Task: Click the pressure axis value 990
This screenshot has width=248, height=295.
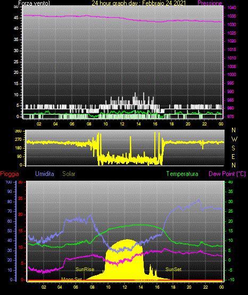Action: [x=230, y=91]
